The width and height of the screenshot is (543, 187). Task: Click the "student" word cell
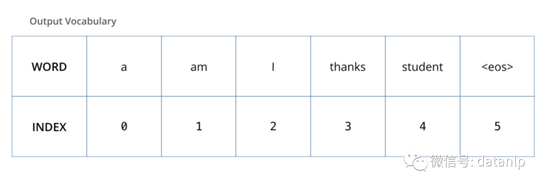coord(423,66)
